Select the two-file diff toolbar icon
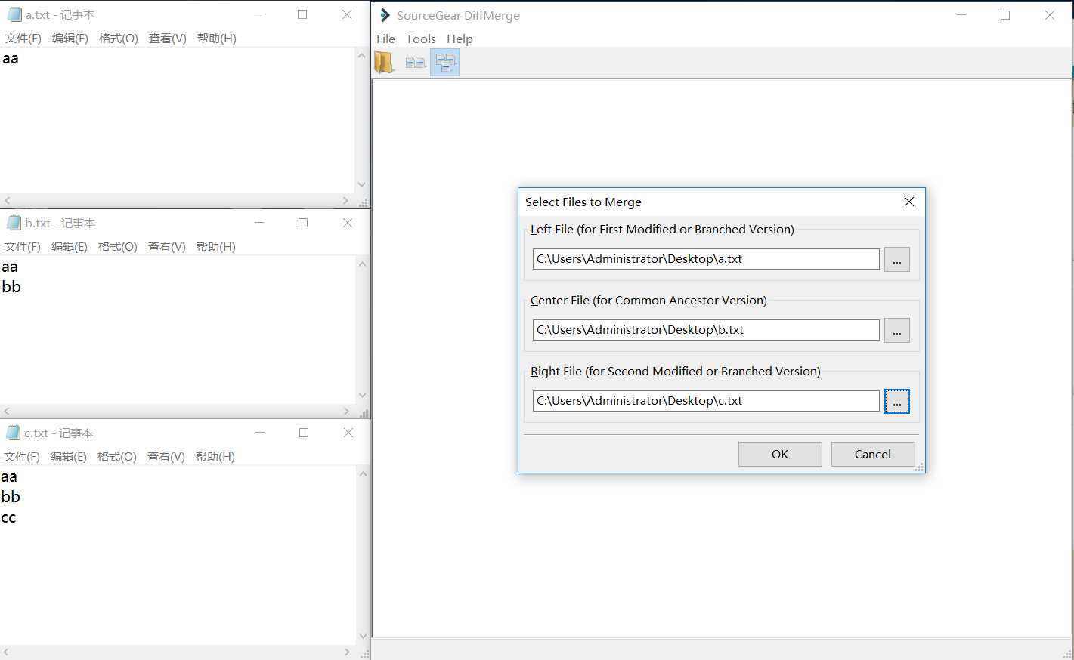1074x660 pixels. click(x=415, y=63)
